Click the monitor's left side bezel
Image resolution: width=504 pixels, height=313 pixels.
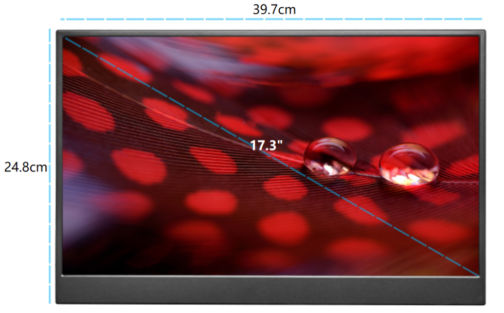pos(59,154)
